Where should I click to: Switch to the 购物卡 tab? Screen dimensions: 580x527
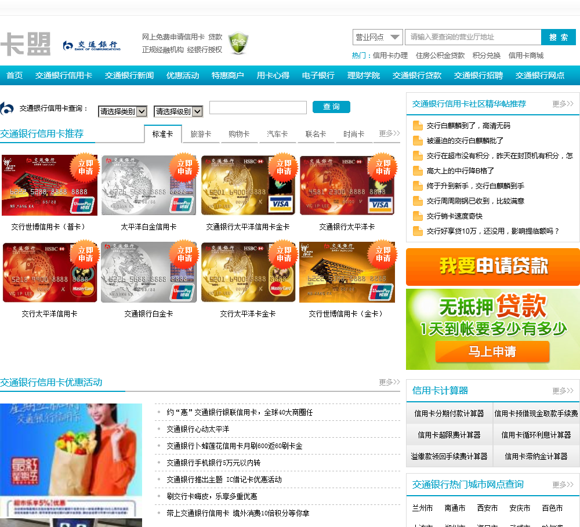coord(239,134)
